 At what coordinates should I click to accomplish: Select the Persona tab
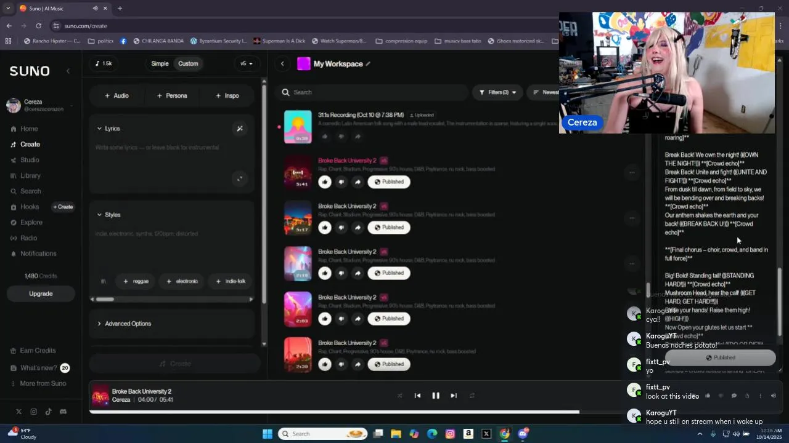pos(171,95)
